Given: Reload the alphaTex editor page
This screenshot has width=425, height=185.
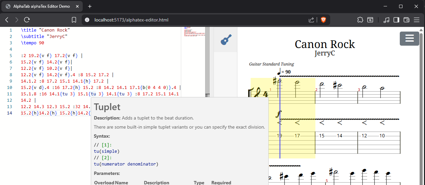Looking at the screenshot, I should 27,20.
